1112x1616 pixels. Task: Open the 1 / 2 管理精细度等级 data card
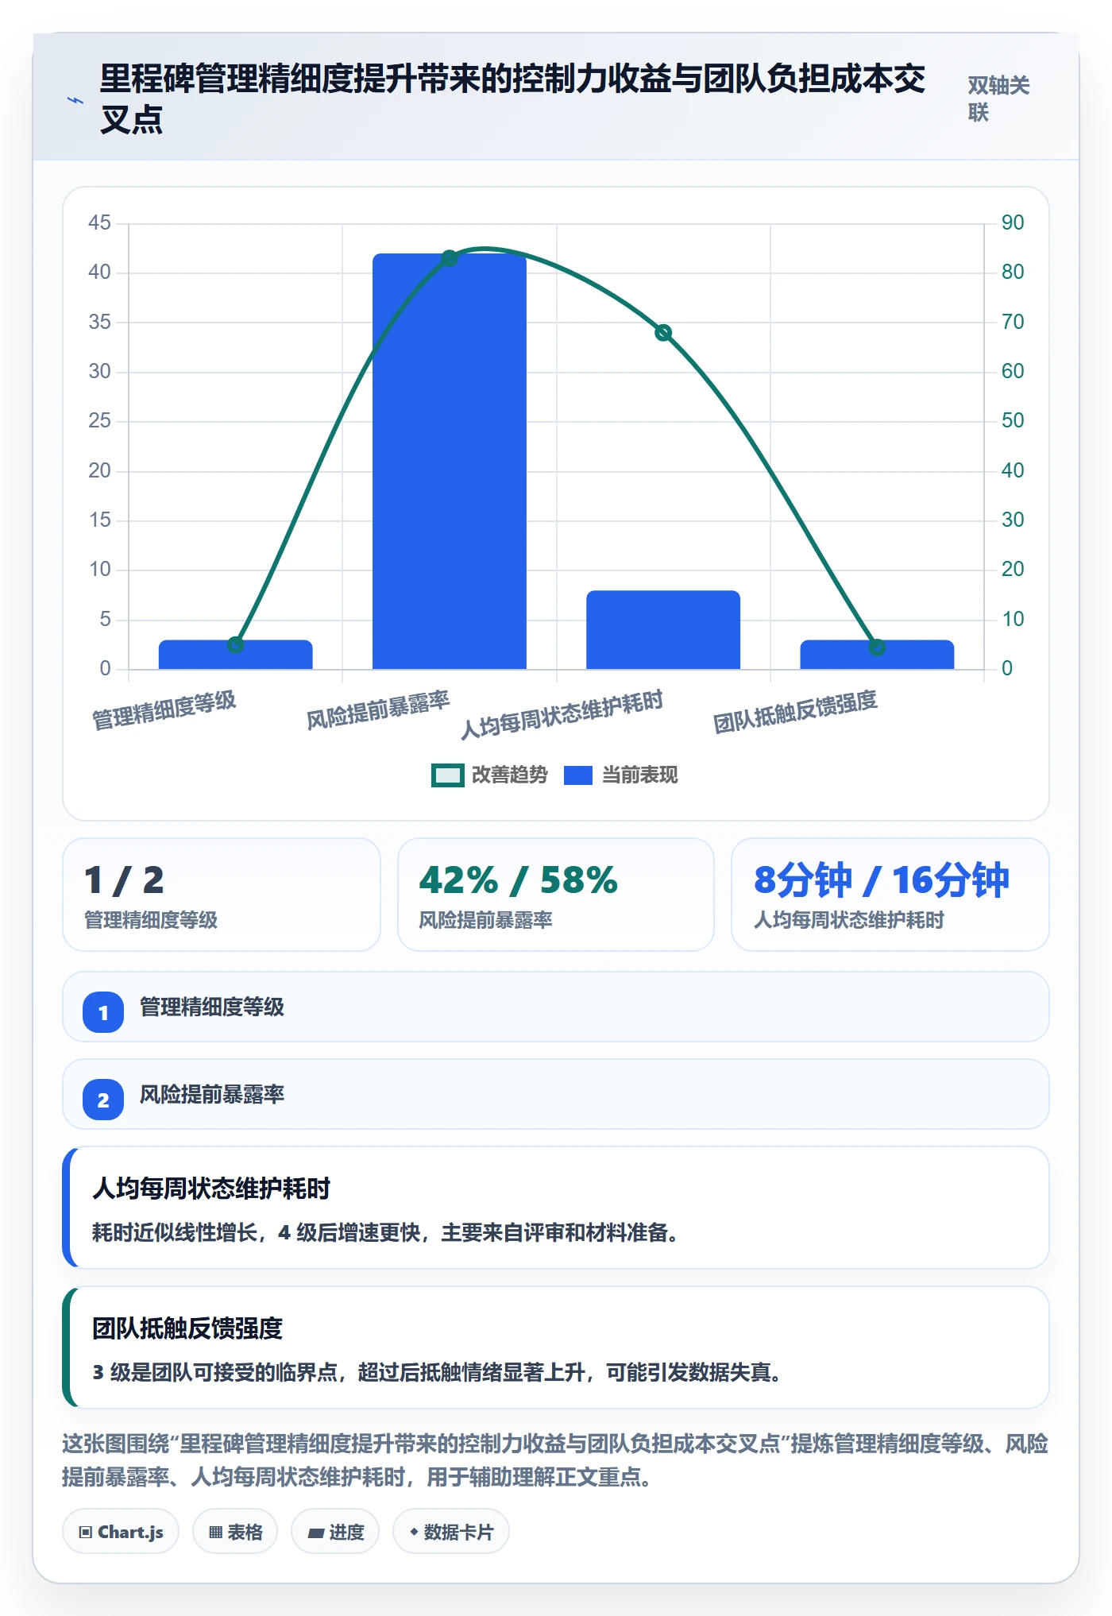222,895
